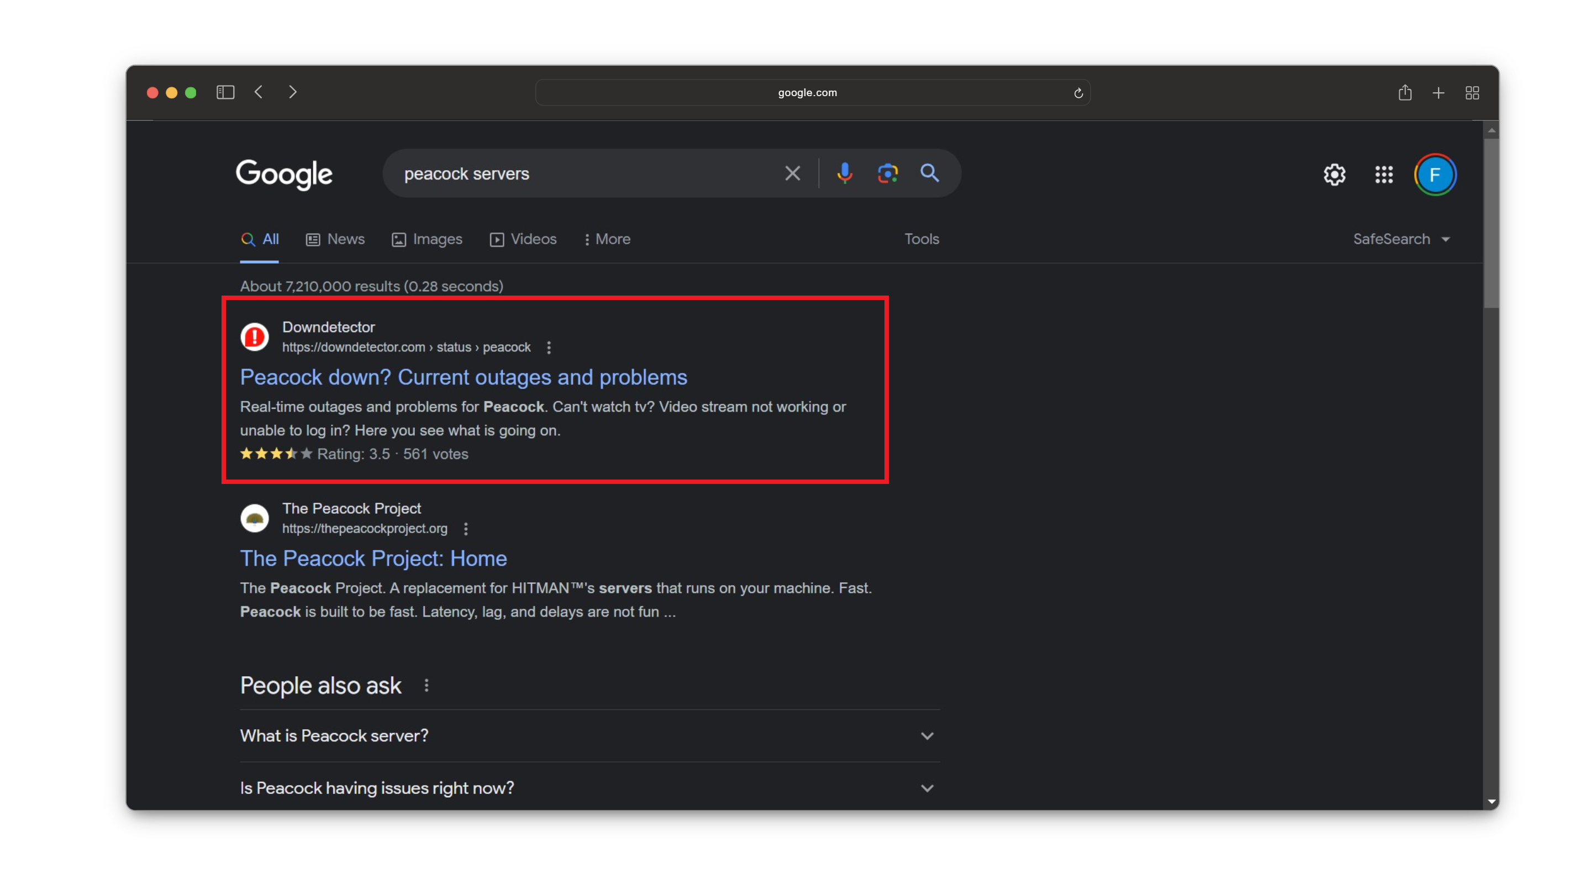Reload the page from address bar
1591x895 pixels.
(x=1078, y=93)
